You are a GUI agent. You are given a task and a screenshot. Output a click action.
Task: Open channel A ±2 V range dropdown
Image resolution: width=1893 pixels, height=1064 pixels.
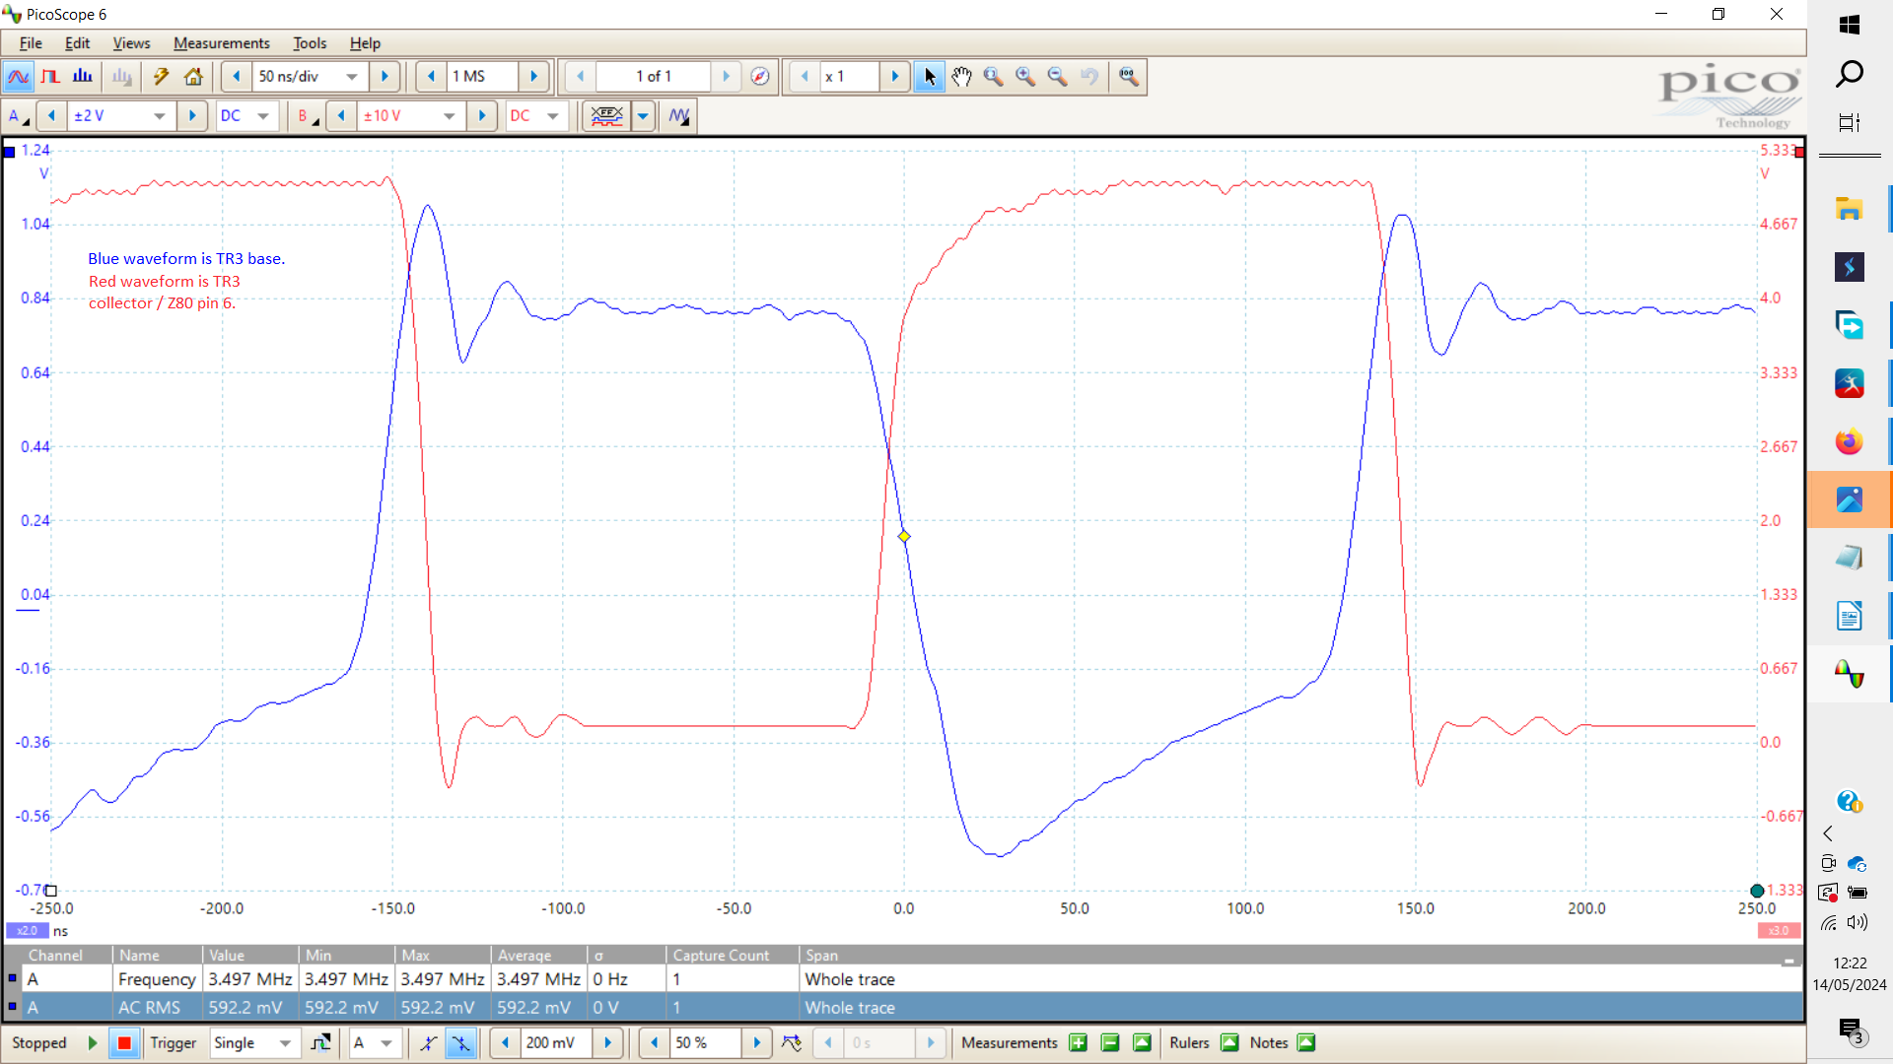point(159,116)
